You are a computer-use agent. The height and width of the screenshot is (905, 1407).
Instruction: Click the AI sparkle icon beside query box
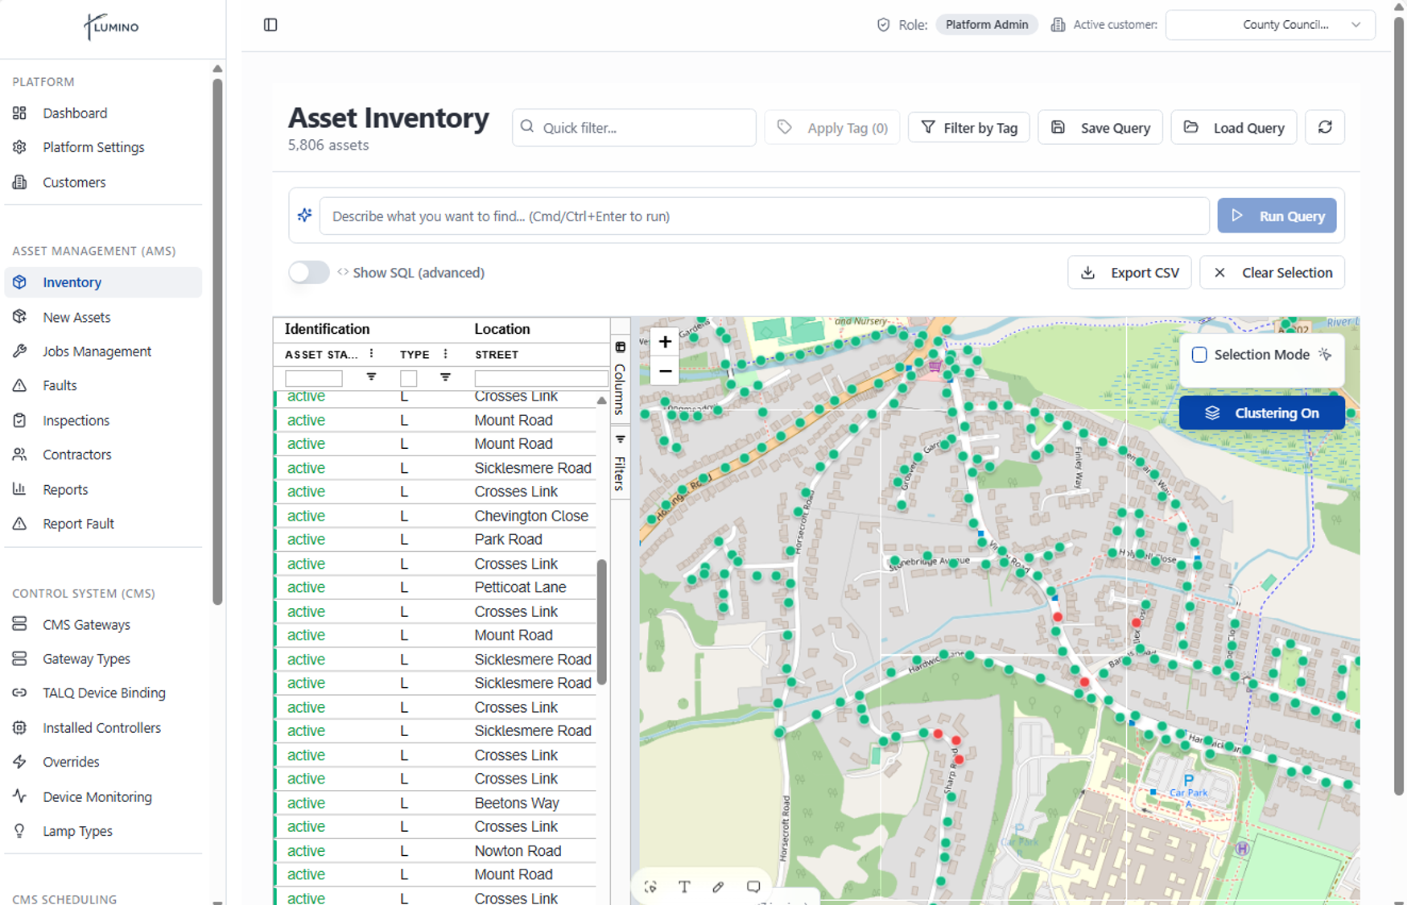pyautogui.click(x=304, y=216)
